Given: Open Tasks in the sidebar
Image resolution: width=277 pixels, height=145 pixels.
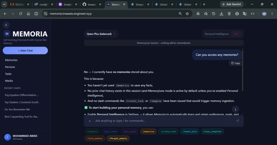Looking at the screenshot, I should (x=8, y=74).
